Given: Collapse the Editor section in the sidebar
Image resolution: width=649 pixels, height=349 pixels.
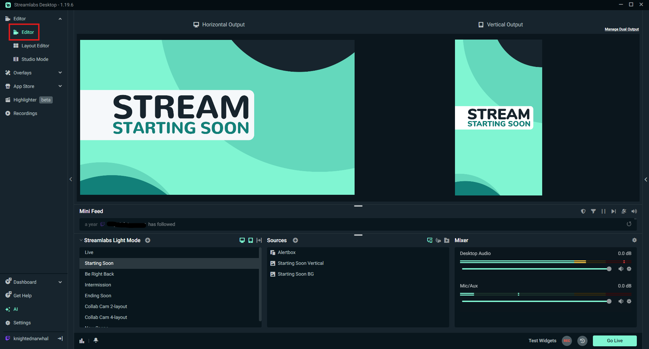Looking at the screenshot, I should (x=60, y=19).
